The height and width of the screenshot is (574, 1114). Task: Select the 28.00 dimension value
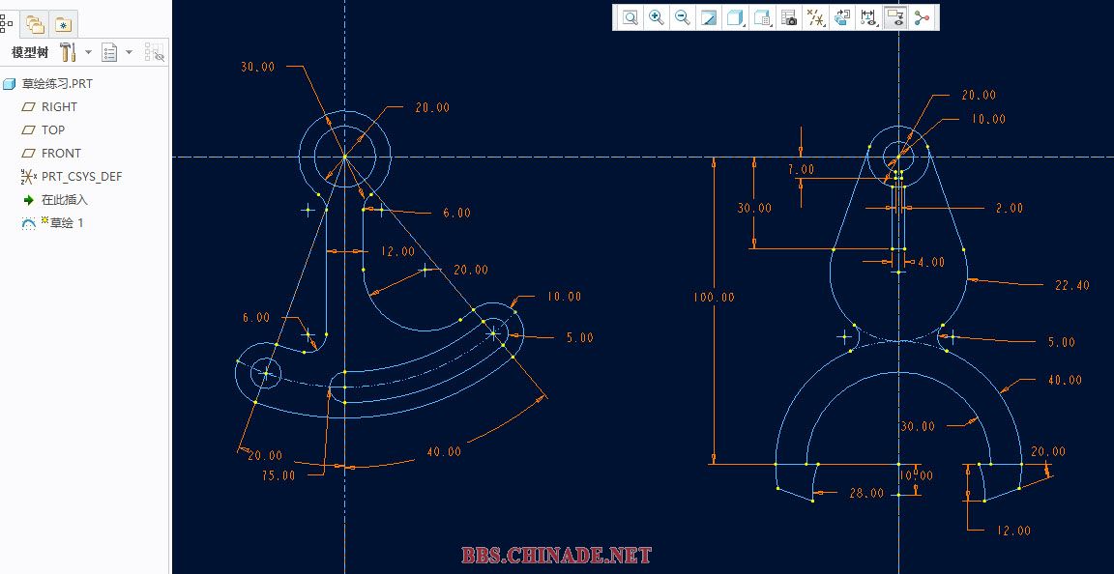coord(866,493)
